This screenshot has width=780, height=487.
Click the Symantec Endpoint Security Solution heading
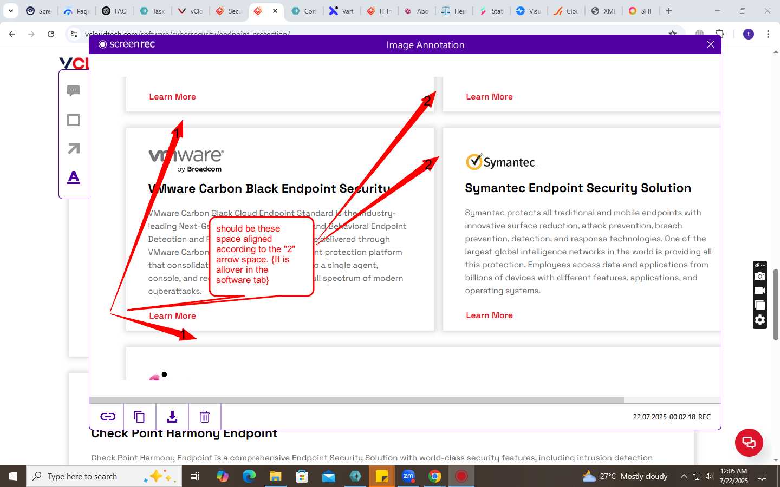click(578, 188)
